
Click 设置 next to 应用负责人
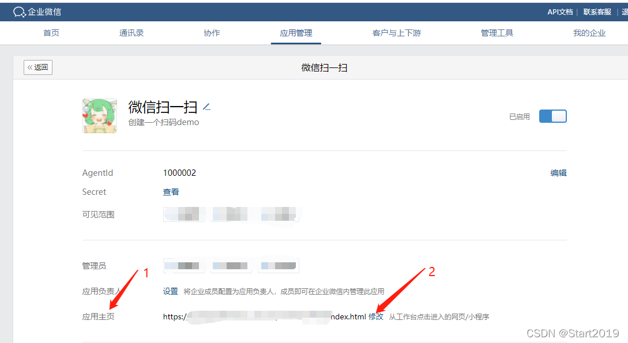pyautogui.click(x=170, y=291)
